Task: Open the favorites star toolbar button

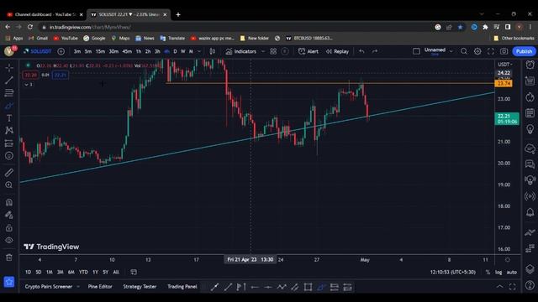Action: (x=9, y=282)
